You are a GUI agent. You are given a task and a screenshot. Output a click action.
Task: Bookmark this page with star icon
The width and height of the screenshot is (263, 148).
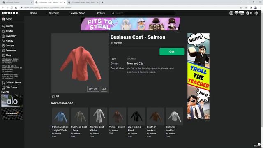tap(246, 7)
